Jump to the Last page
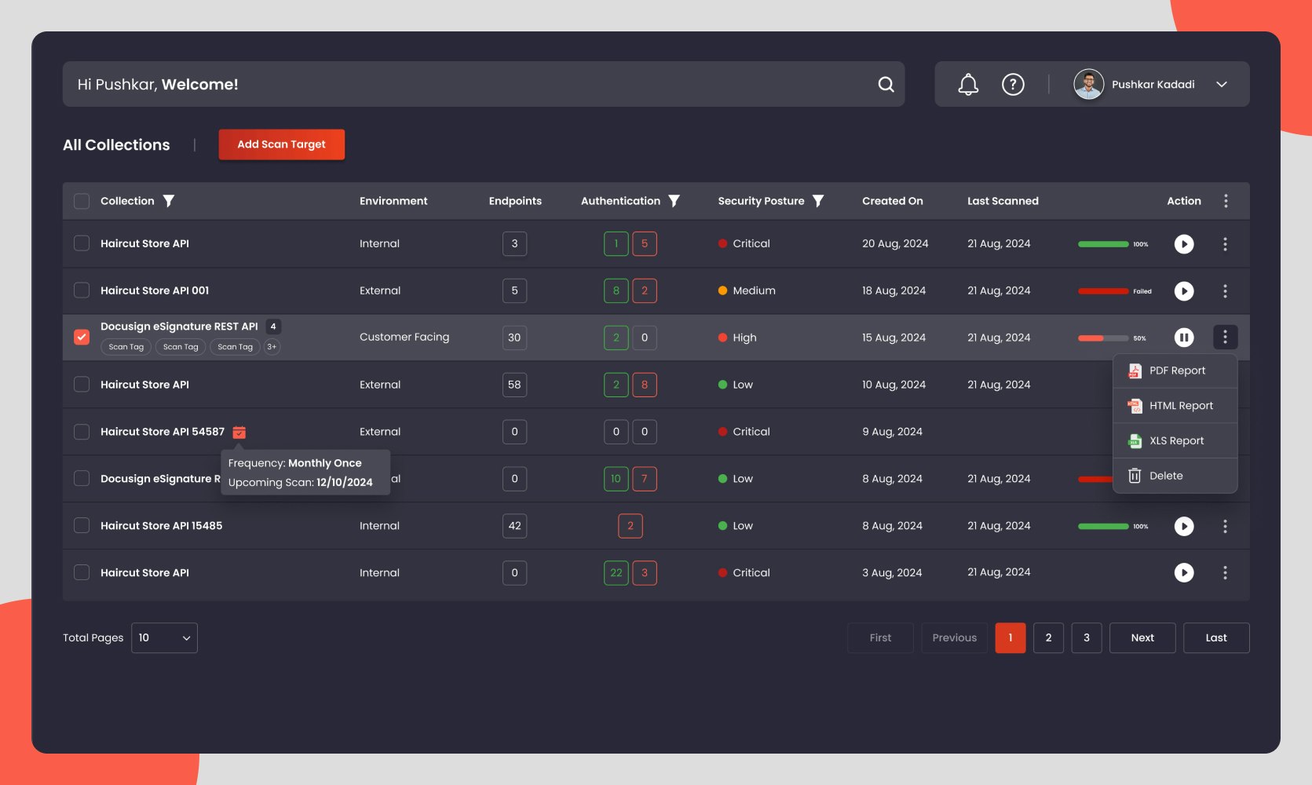The image size is (1312, 785). (1216, 637)
